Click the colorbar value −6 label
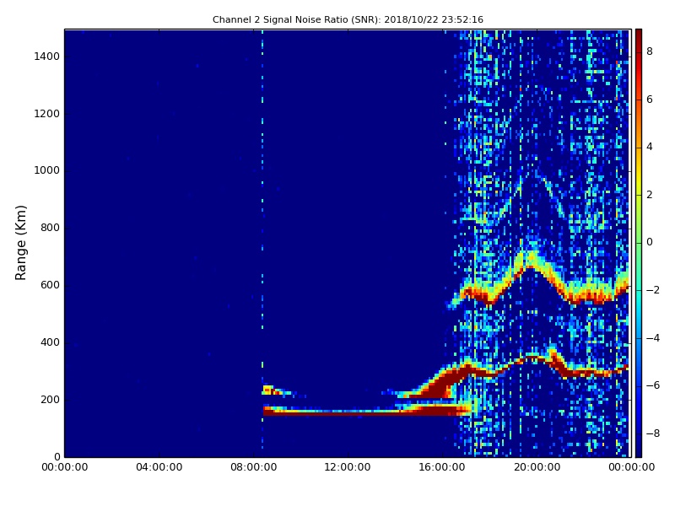675x506 pixels. pyautogui.click(x=653, y=385)
